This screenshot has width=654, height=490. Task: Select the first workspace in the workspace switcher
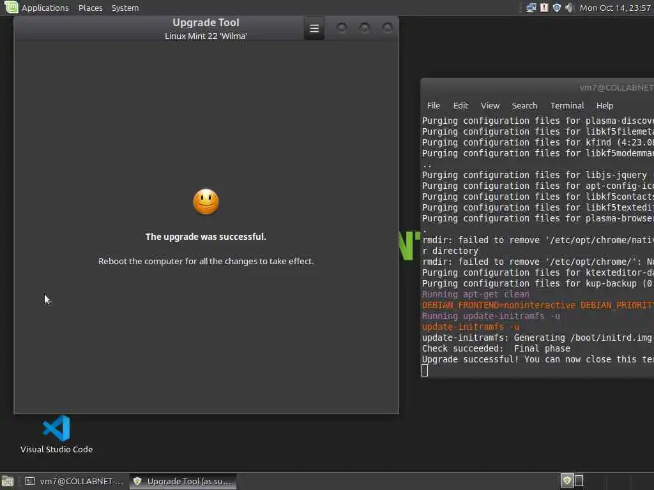coord(567,481)
